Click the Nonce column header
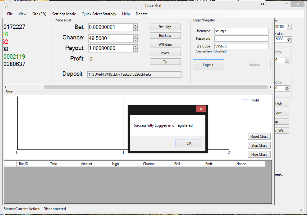This screenshot has height=215, width=307. pos(250,164)
